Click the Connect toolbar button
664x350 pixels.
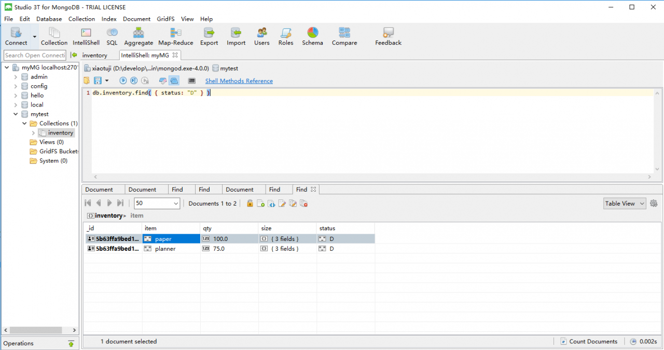click(16, 37)
